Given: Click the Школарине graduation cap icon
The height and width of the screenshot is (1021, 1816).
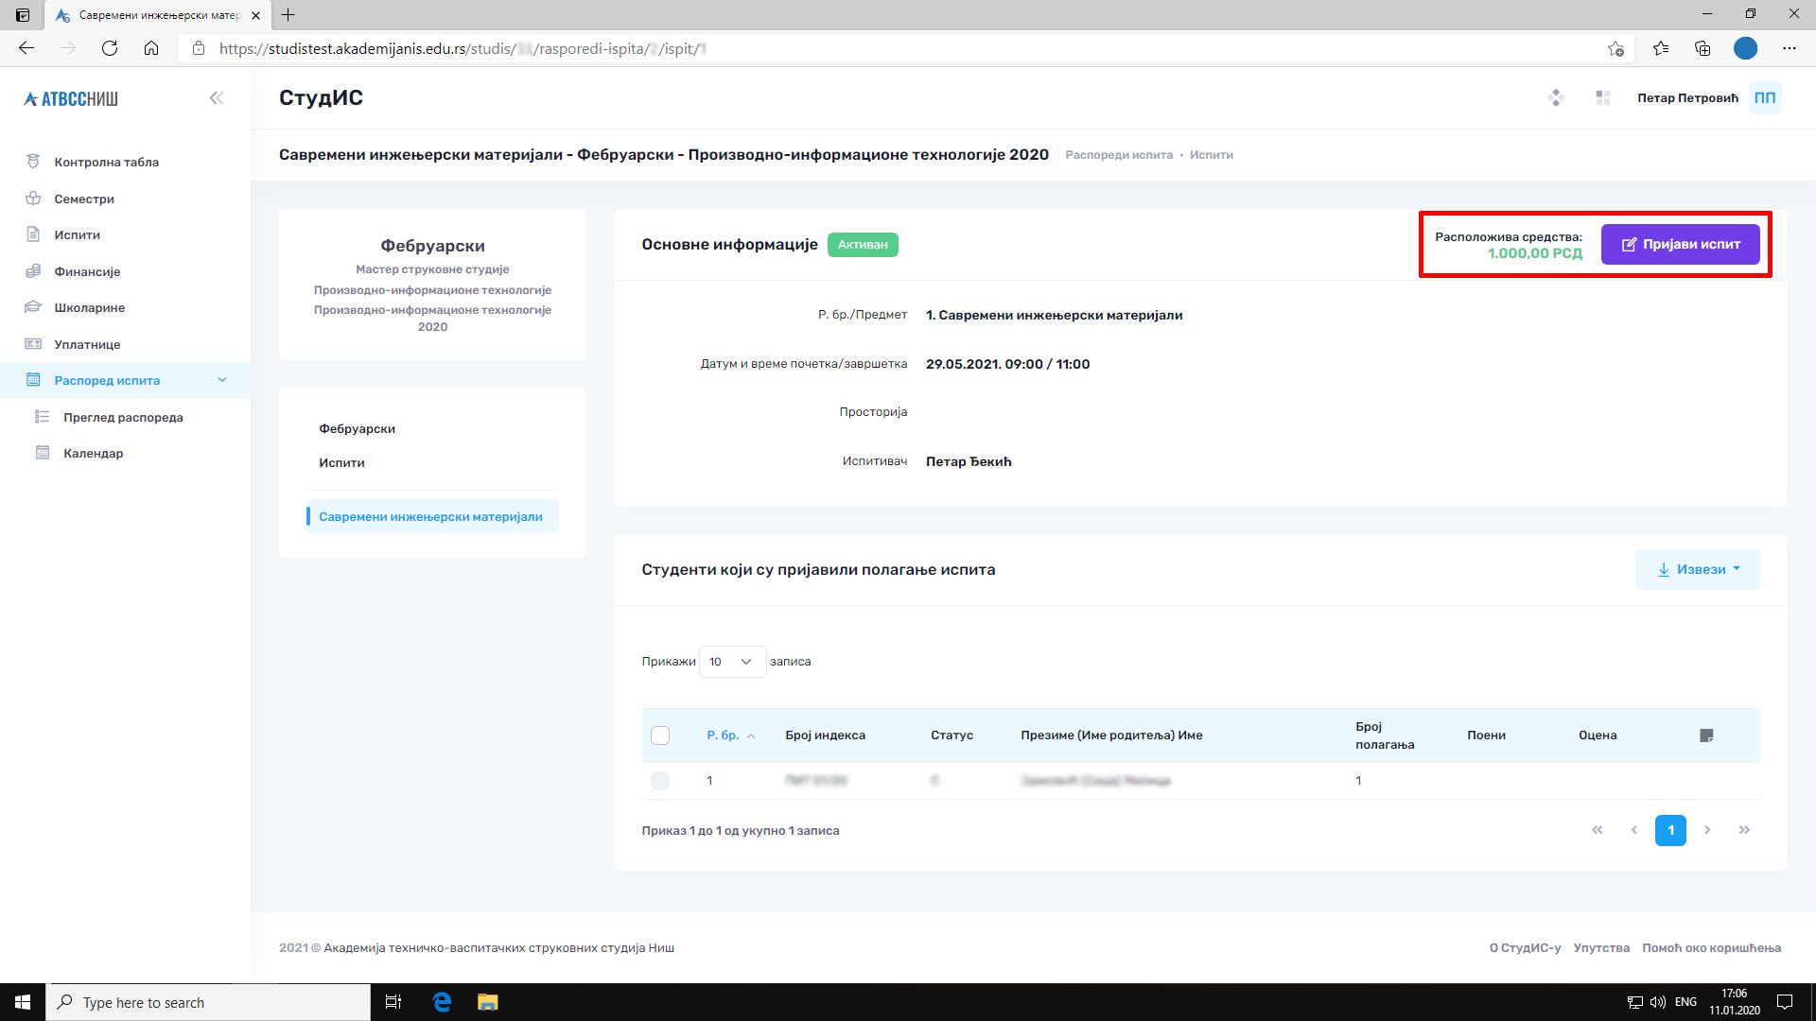Looking at the screenshot, I should tap(33, 307).
